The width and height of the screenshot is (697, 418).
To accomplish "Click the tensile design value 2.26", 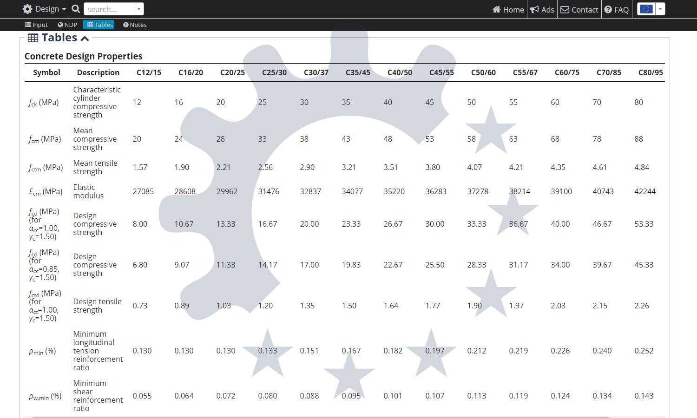I will (x=642, y=306).
